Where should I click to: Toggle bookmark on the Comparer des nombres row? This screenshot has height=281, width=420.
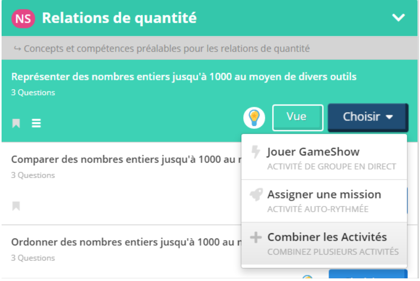16,206
